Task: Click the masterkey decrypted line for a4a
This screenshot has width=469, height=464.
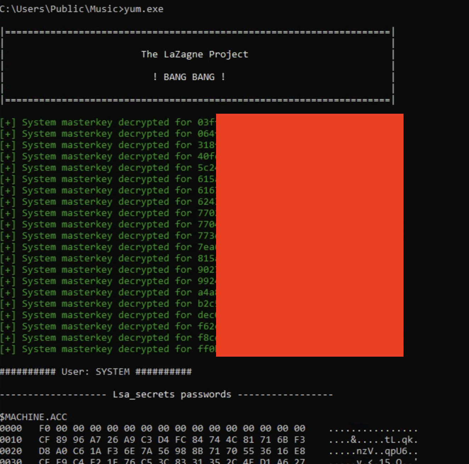Action: coord(108,292)
